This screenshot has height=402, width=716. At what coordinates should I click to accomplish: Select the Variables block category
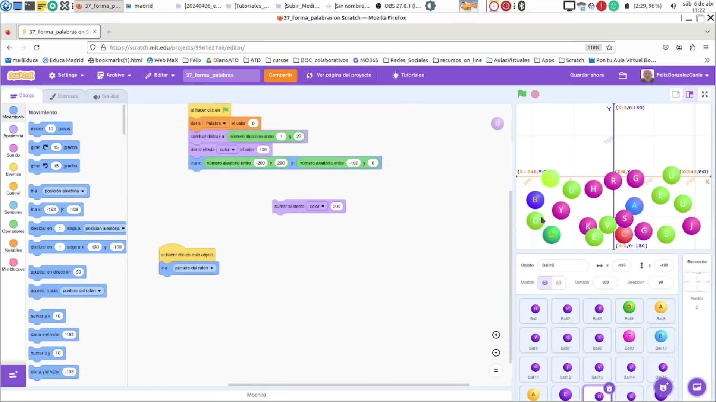click(13, 245)
